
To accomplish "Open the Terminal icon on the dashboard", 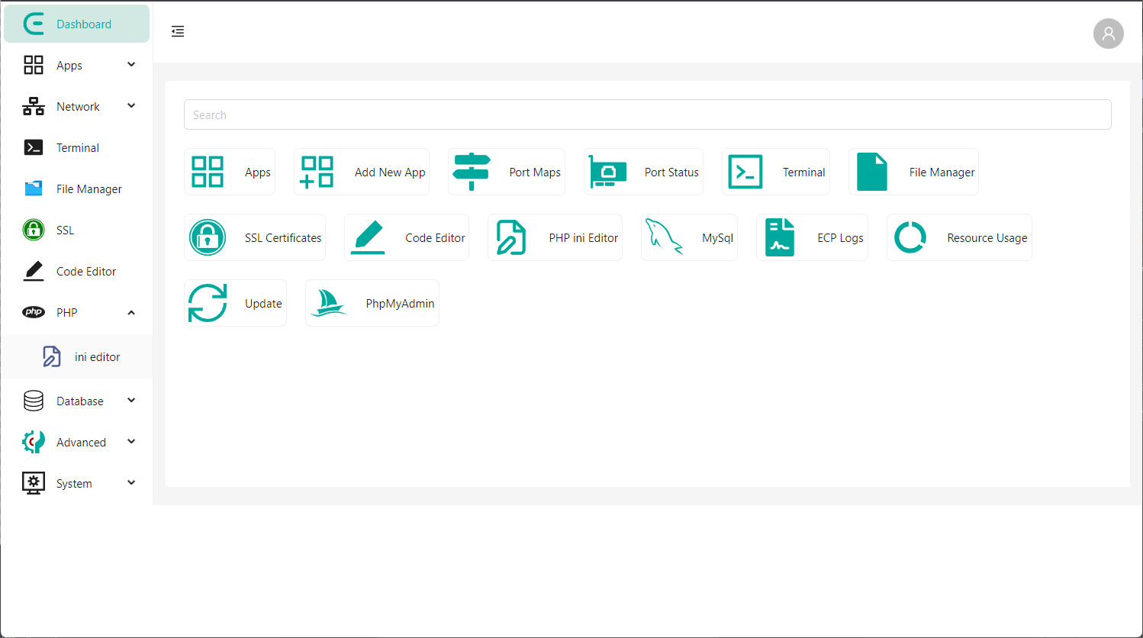I will [x=745, y=171].
